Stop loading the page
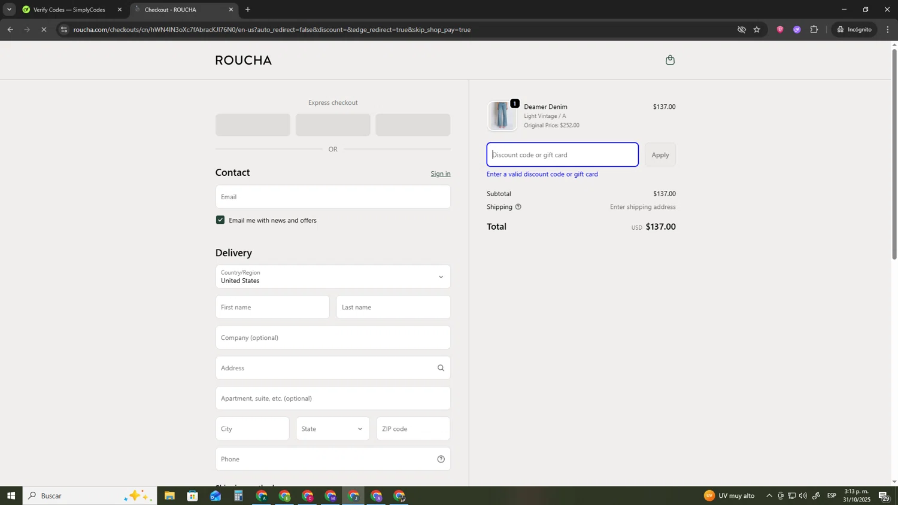 [x=44, y=29]
